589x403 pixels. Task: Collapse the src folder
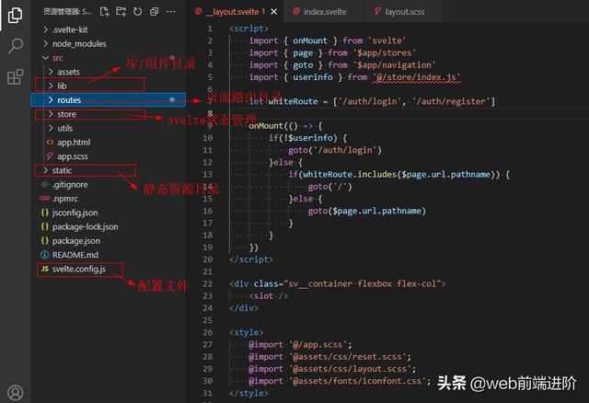(x=109, y=58)
